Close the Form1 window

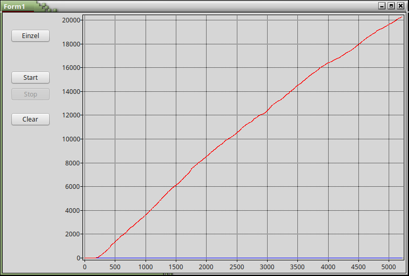coord(400,6)
